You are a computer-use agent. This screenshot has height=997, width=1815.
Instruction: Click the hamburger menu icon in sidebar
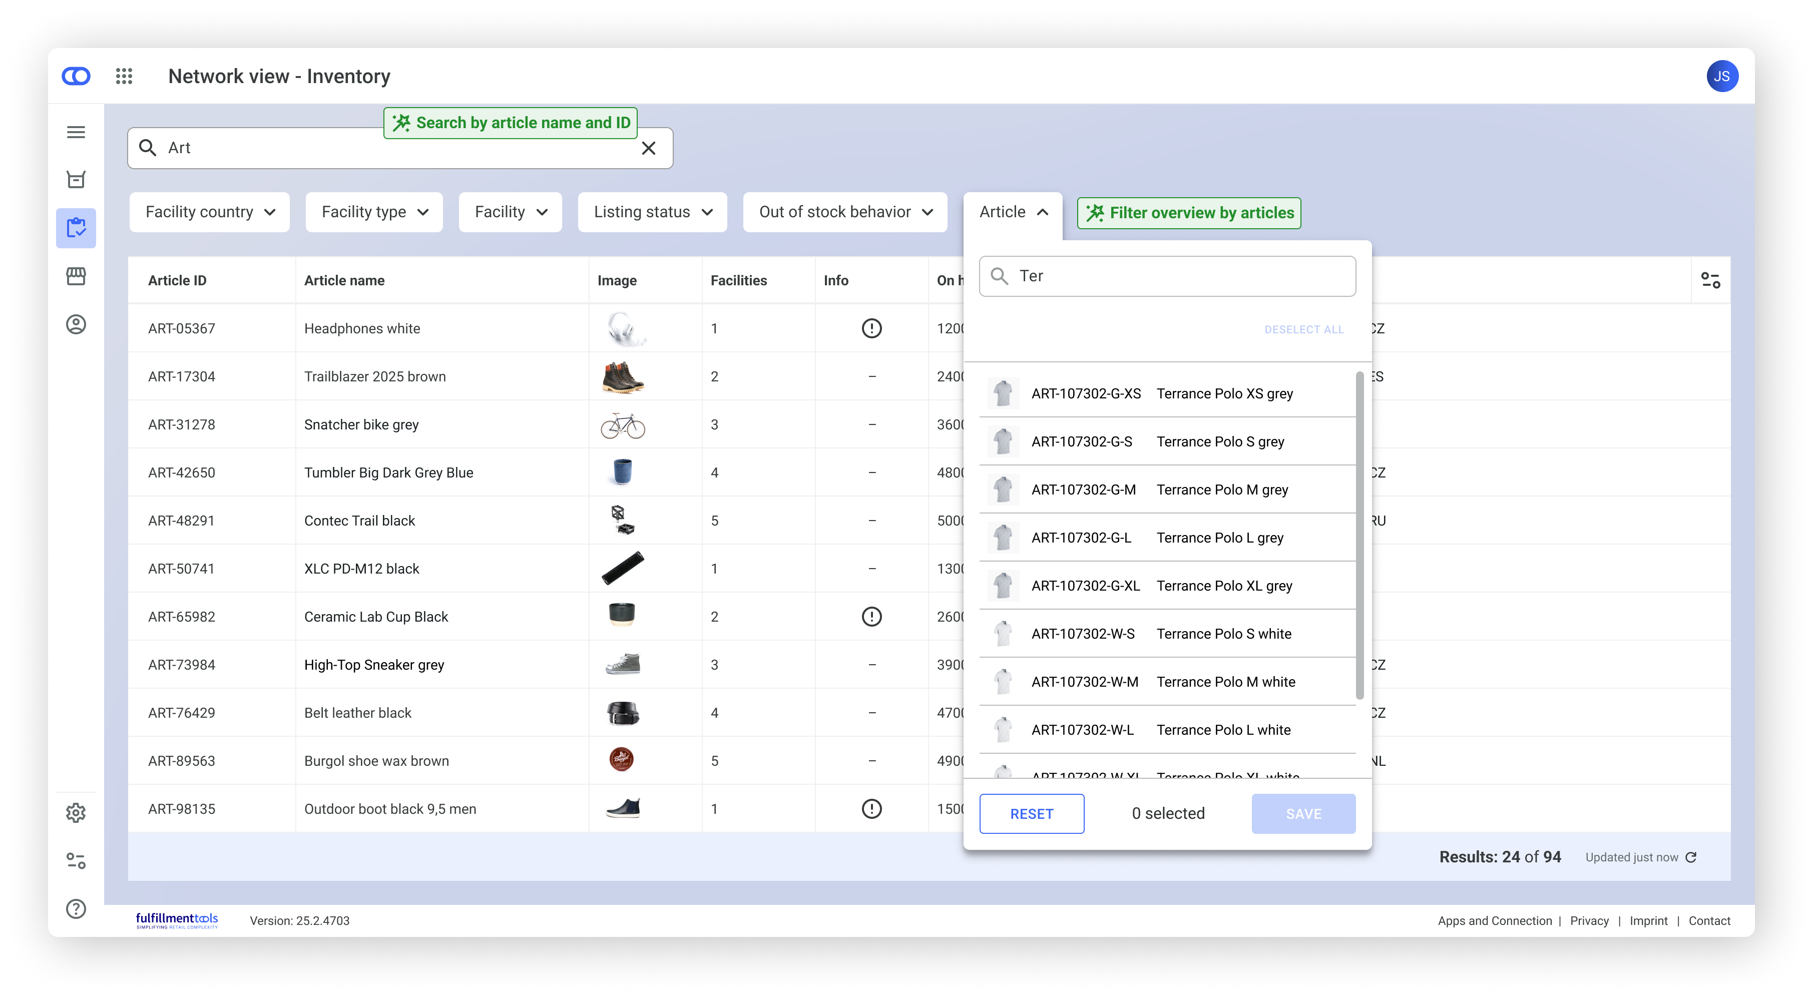tap(76, 133)
